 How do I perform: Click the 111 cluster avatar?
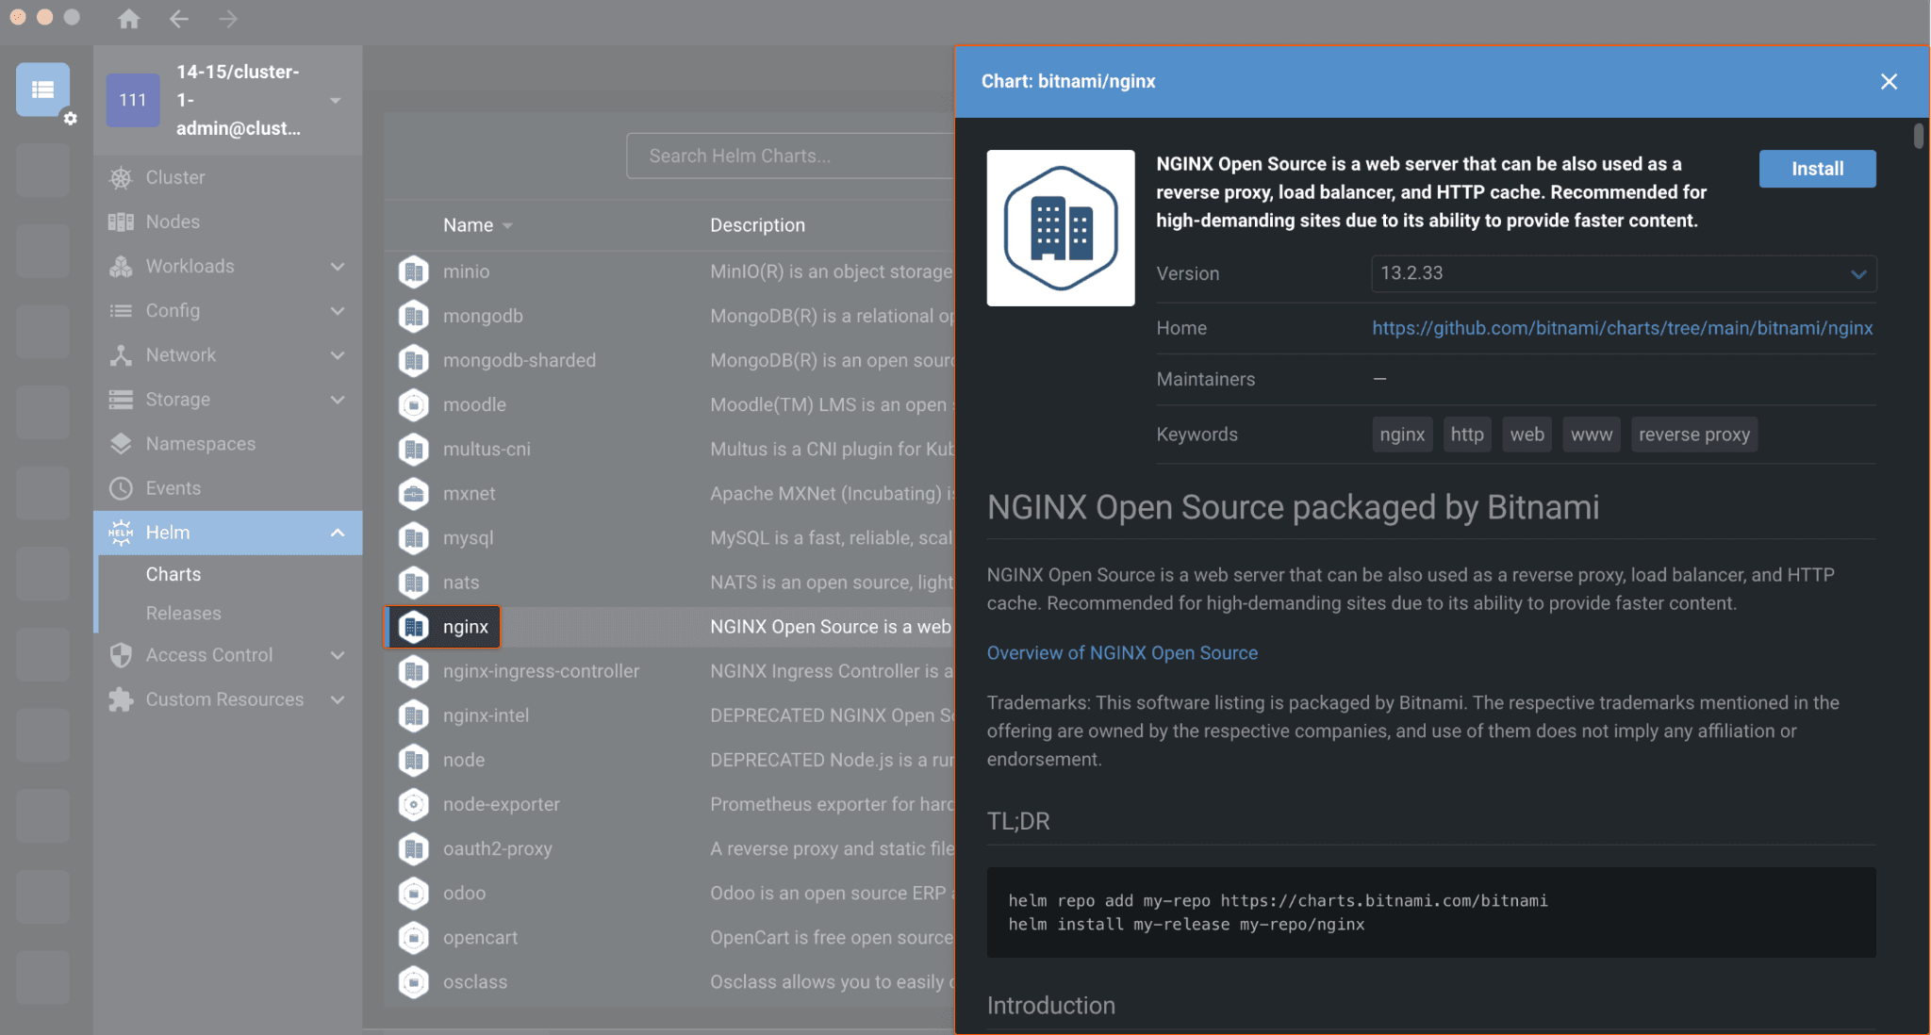pyautogui.click(x=133, y=100)
